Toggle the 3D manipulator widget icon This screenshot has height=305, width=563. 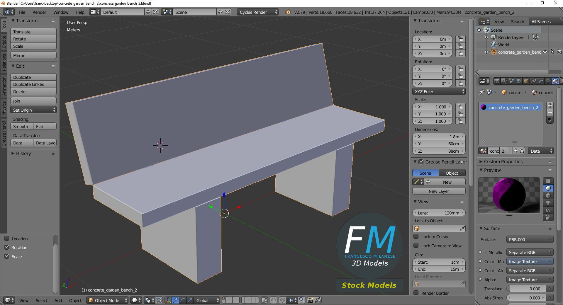click(168, 300)
